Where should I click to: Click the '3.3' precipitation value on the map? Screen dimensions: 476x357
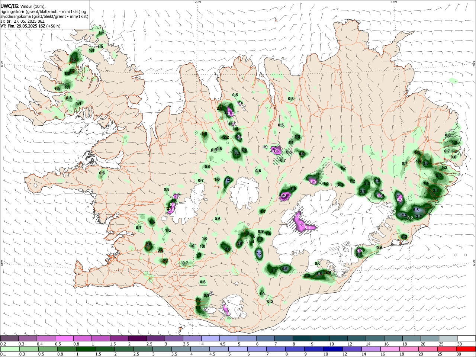[x=237, y=153]
